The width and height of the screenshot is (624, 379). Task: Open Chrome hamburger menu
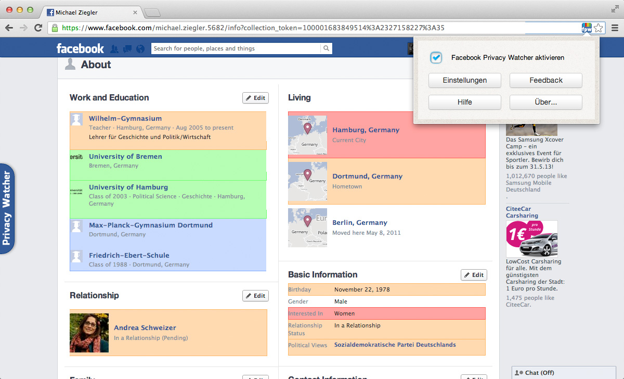615,28
